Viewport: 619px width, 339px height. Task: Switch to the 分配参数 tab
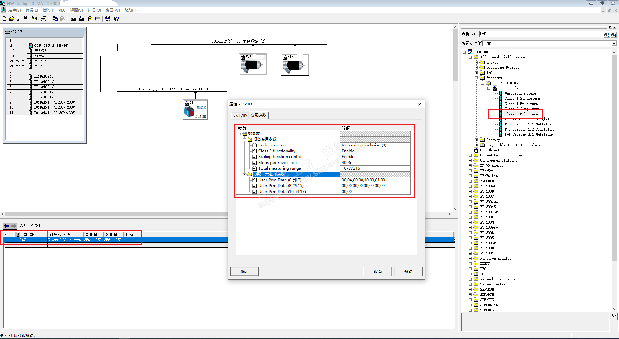pos(258,115)
